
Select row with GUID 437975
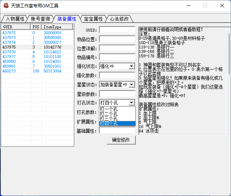[9, 47]
